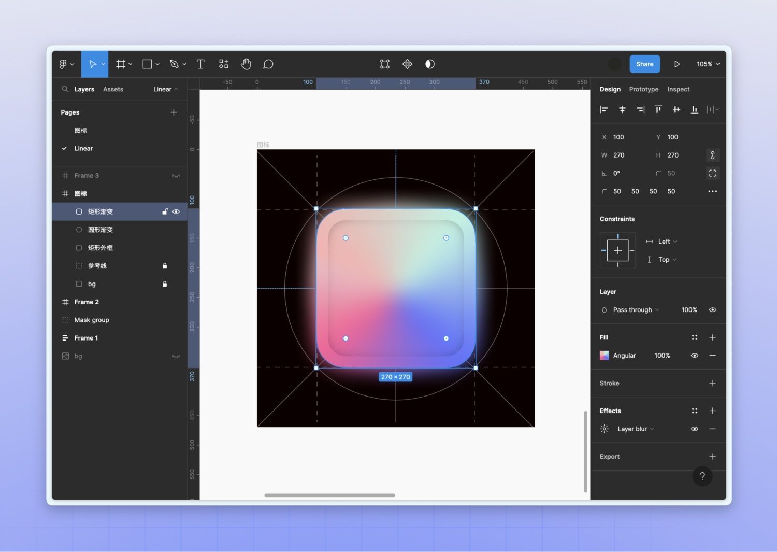Add a new page with the plus icon
Screen dimensions: 777x552
(x=174, y=112)
